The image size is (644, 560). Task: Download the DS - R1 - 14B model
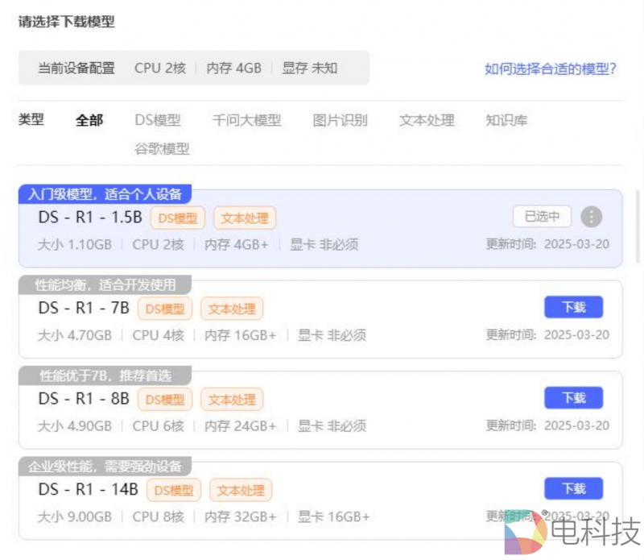tap(573, 488)
